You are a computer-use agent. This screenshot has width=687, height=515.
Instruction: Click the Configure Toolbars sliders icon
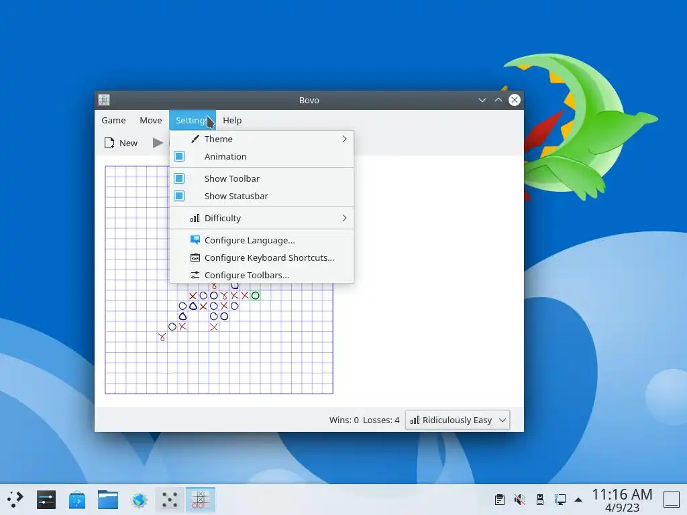point(195,275)
